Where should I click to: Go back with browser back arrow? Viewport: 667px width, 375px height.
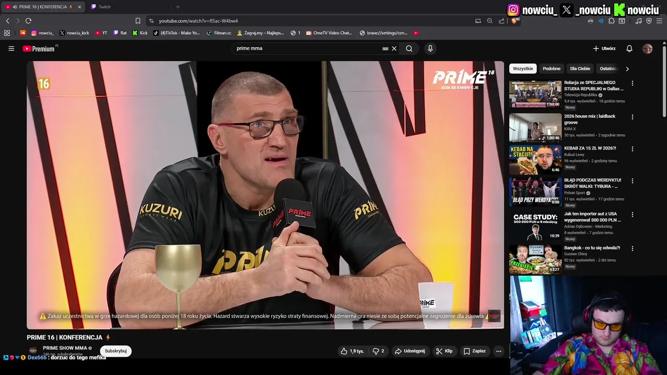pos(8,21)
